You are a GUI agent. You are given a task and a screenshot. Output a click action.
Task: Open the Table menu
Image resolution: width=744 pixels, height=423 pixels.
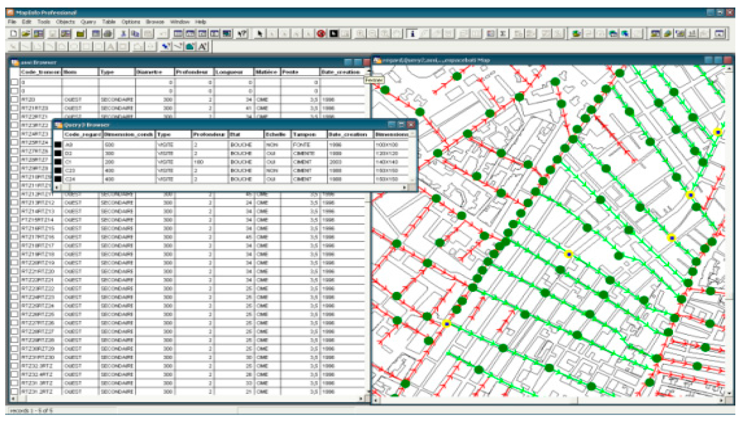click(109, 22)
